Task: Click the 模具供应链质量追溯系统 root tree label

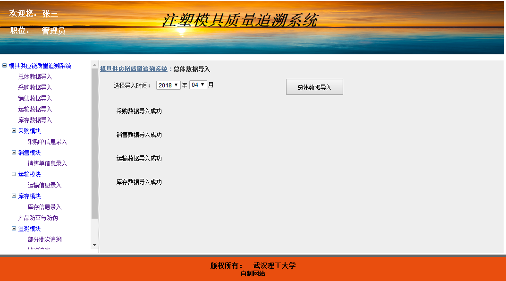Action: point(40,66)
